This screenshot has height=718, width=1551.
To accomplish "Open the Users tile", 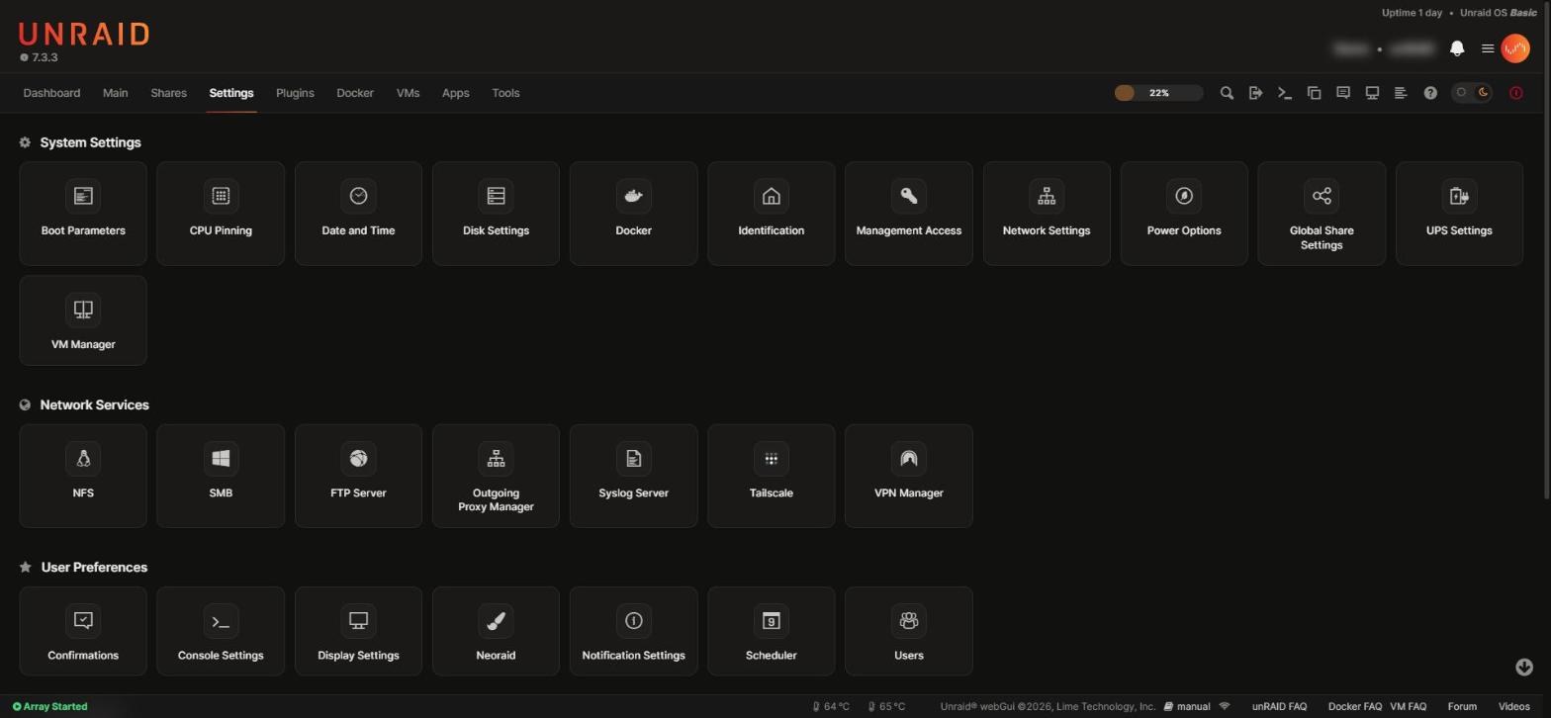I will click(909, 631).
